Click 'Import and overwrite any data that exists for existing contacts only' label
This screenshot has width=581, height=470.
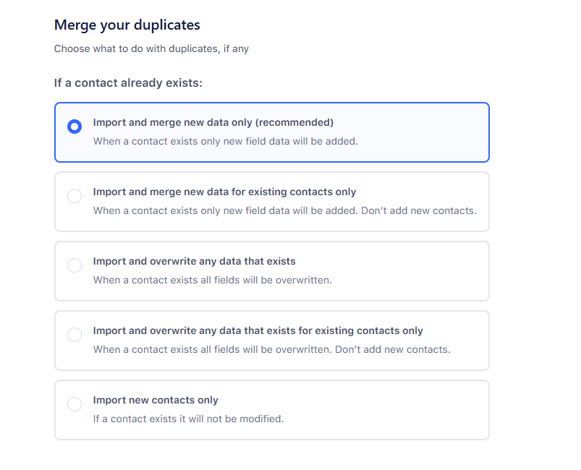(x=258, y=330)
